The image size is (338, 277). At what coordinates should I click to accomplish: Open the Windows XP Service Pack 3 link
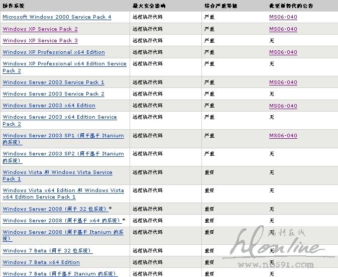[40, 41]
